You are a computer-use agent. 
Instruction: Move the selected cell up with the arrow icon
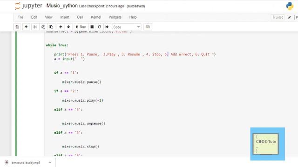[61, 27]
